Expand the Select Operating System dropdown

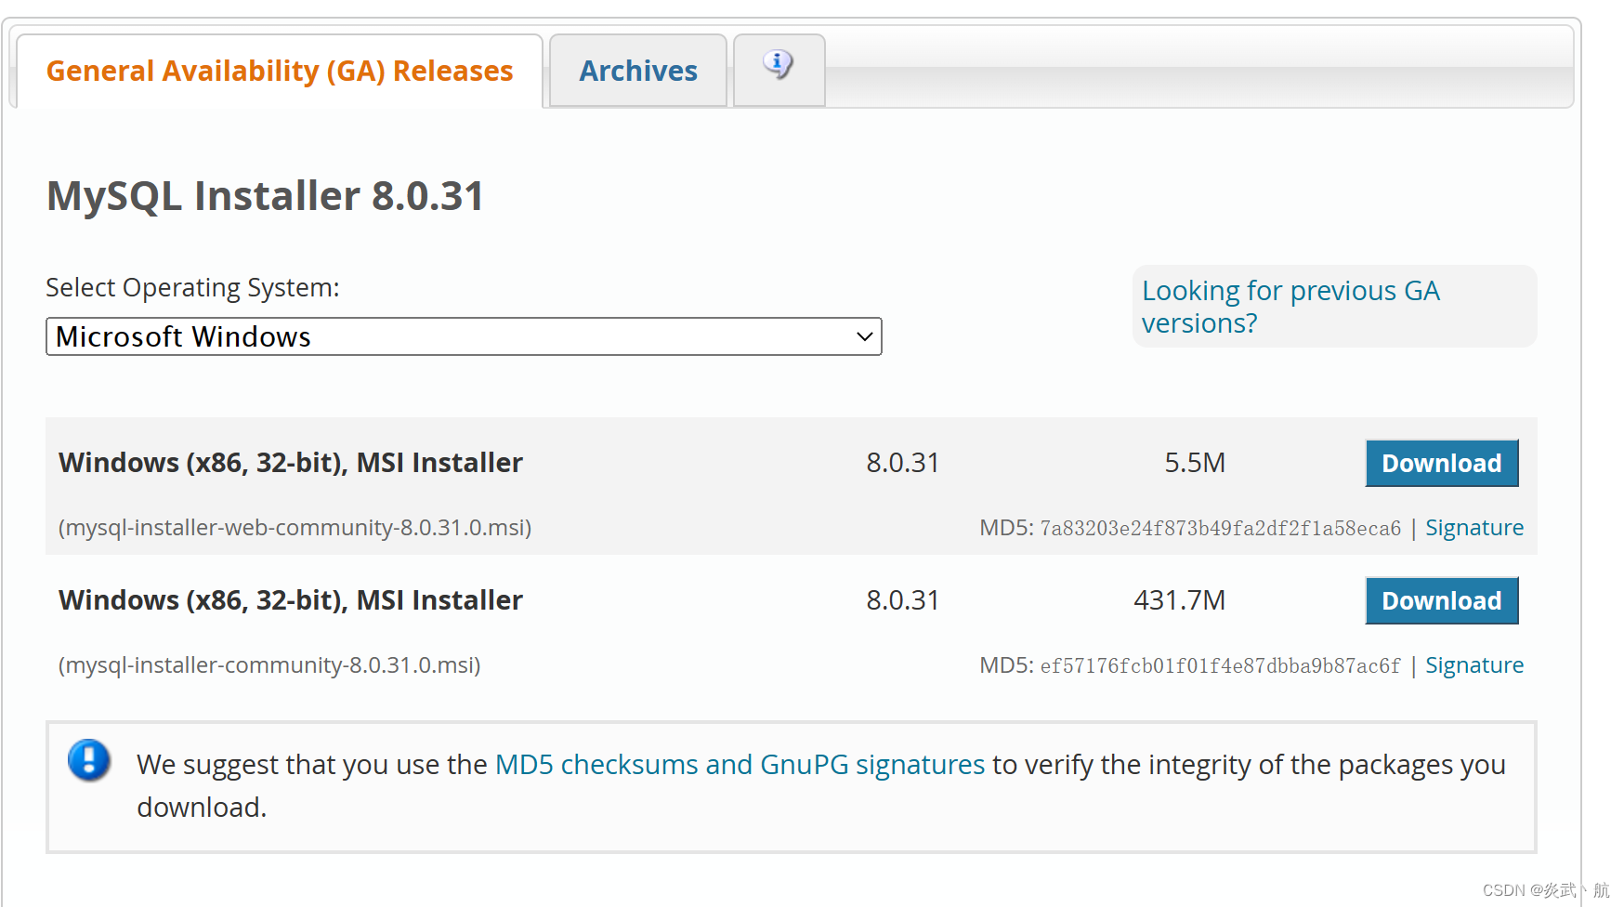tap(464, 336)
